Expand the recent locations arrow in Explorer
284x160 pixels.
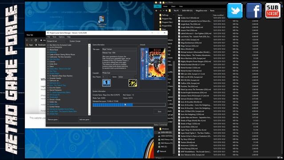click(x=164, y=11)
